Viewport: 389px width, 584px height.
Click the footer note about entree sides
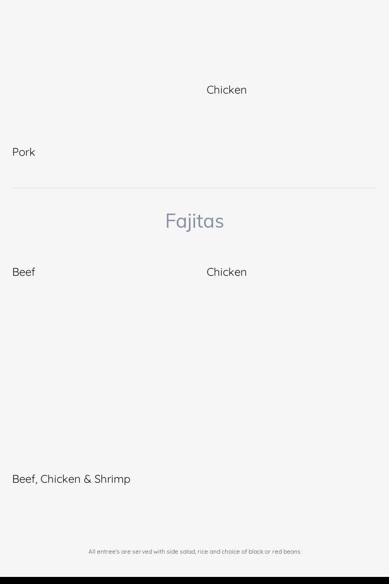pyautogui.click(x=194, y=552)
